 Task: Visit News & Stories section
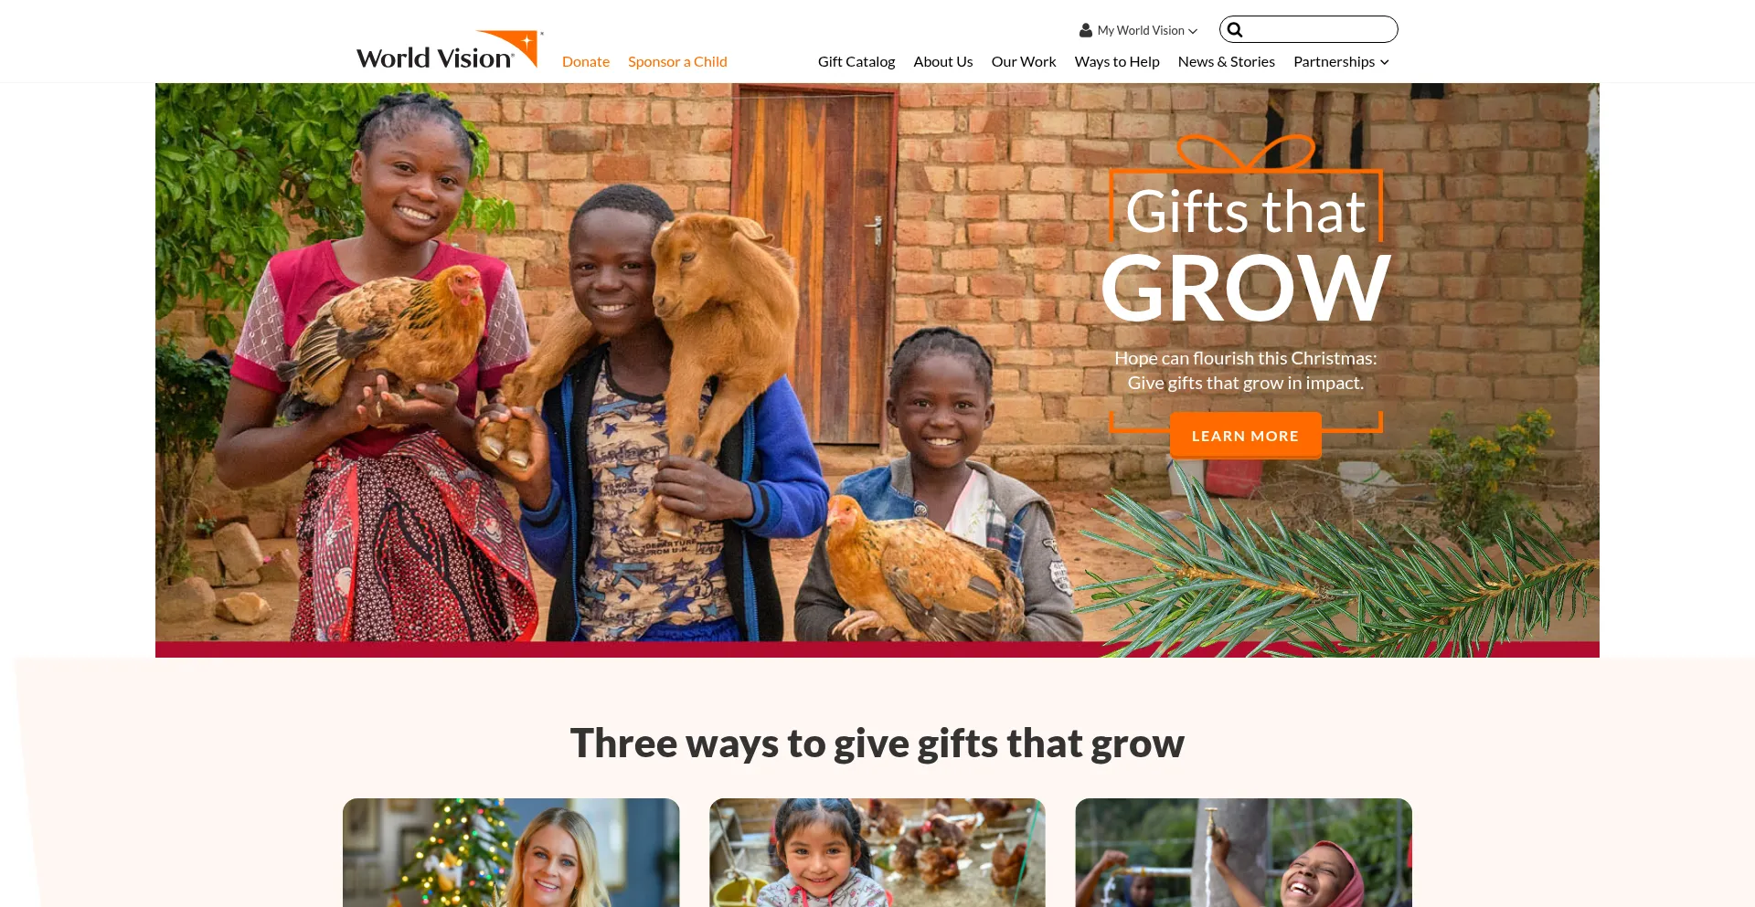[x=1227, y=61]
